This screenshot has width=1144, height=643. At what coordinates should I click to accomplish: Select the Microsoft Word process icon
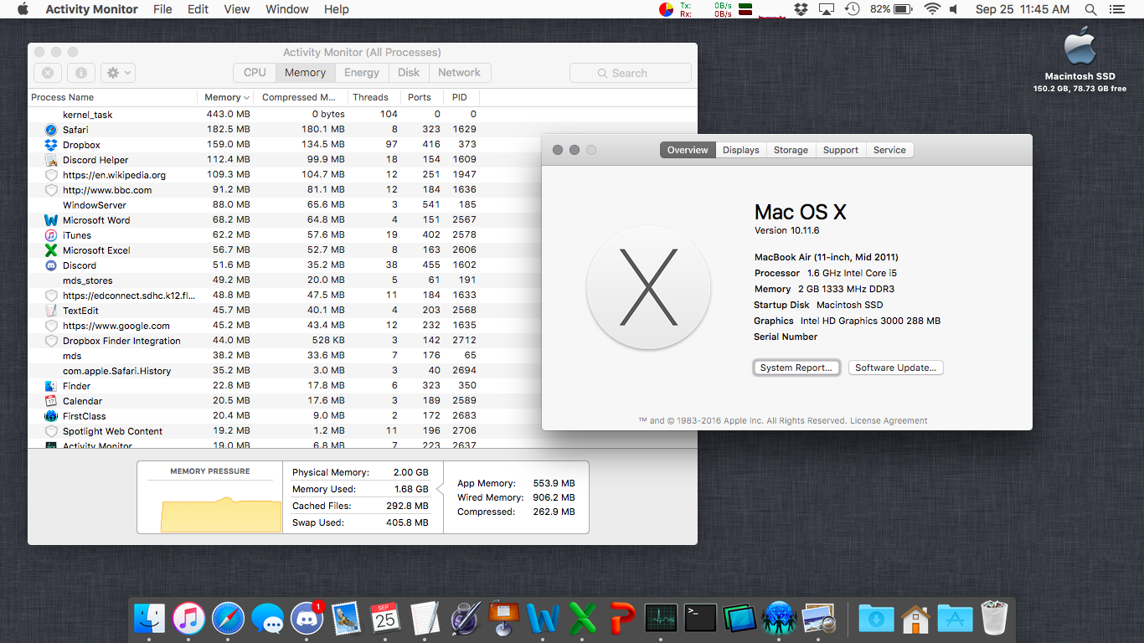click(x=50, y=220)
